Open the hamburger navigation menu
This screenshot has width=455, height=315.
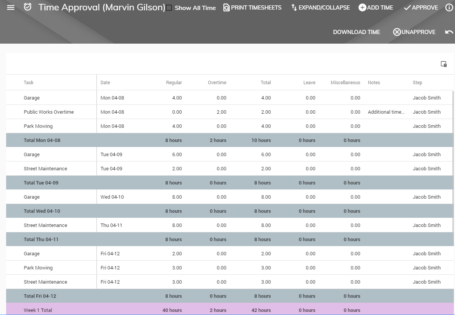[x=11, y=7]
